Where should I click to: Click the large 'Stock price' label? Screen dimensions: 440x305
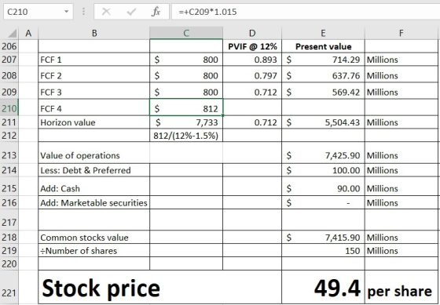coord(101,288)
